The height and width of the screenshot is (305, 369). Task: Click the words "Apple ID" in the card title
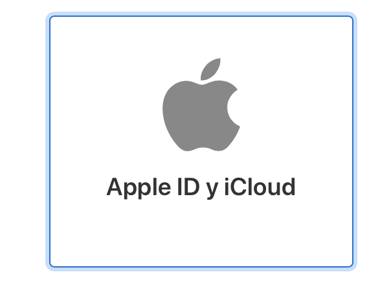tap(153, 187)
